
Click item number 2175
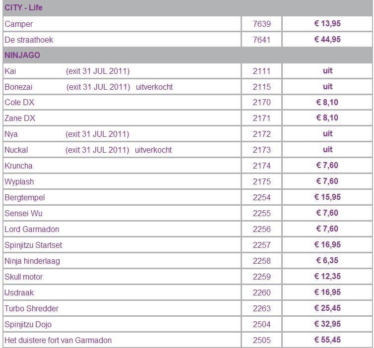point(262,181)
